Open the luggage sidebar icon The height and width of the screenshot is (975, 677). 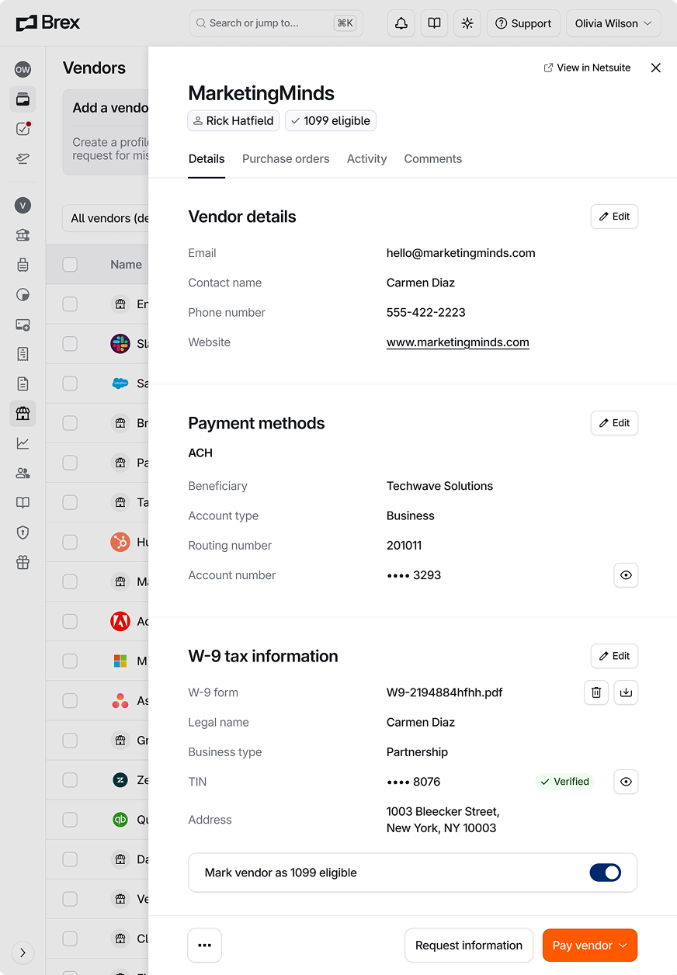click(x=23, y=265)
